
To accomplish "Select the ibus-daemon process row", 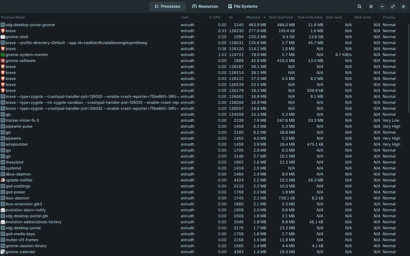I will click(204, 198).
